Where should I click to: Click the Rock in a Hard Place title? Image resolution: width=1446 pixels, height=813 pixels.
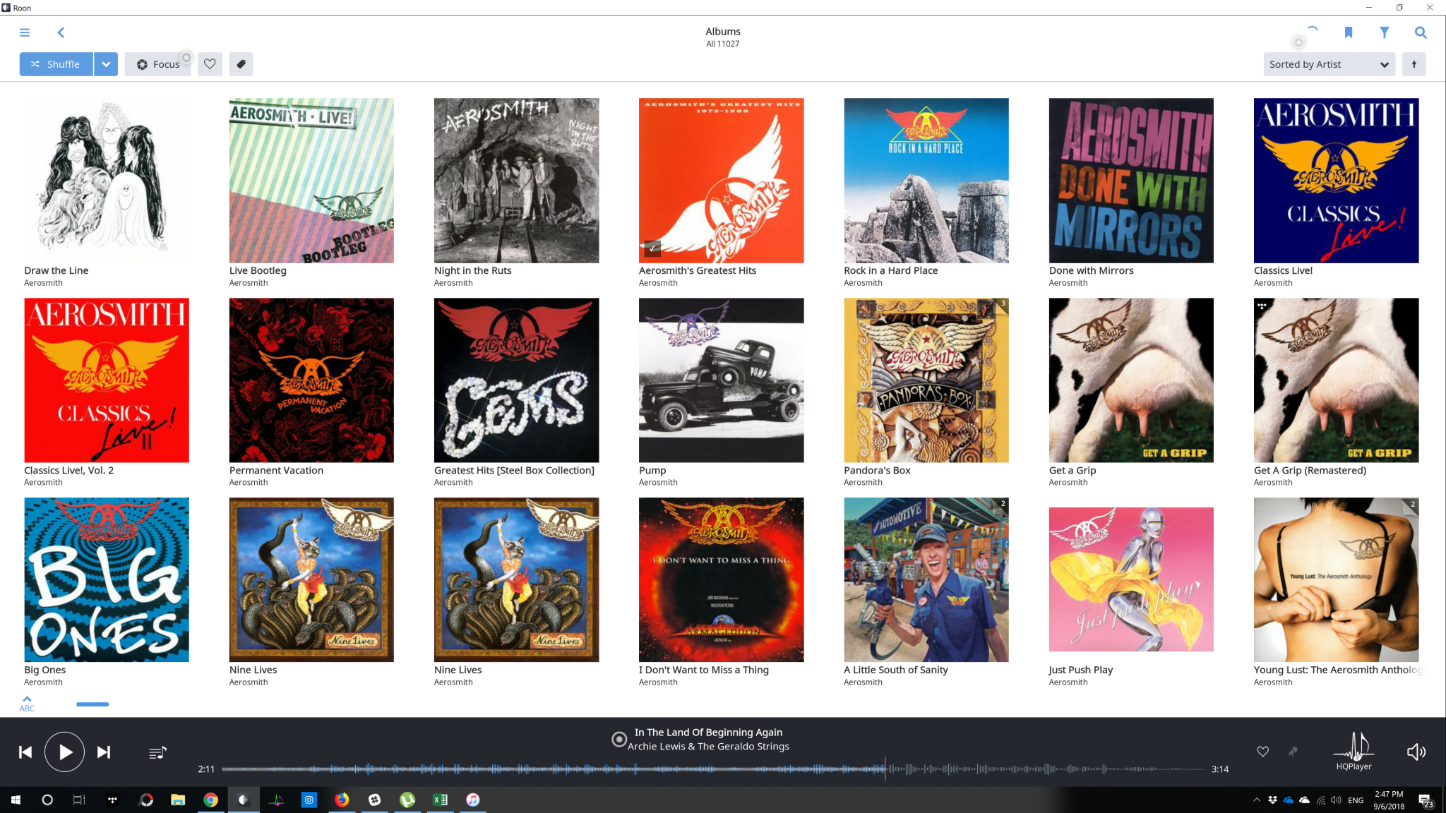tap(890, 271)
